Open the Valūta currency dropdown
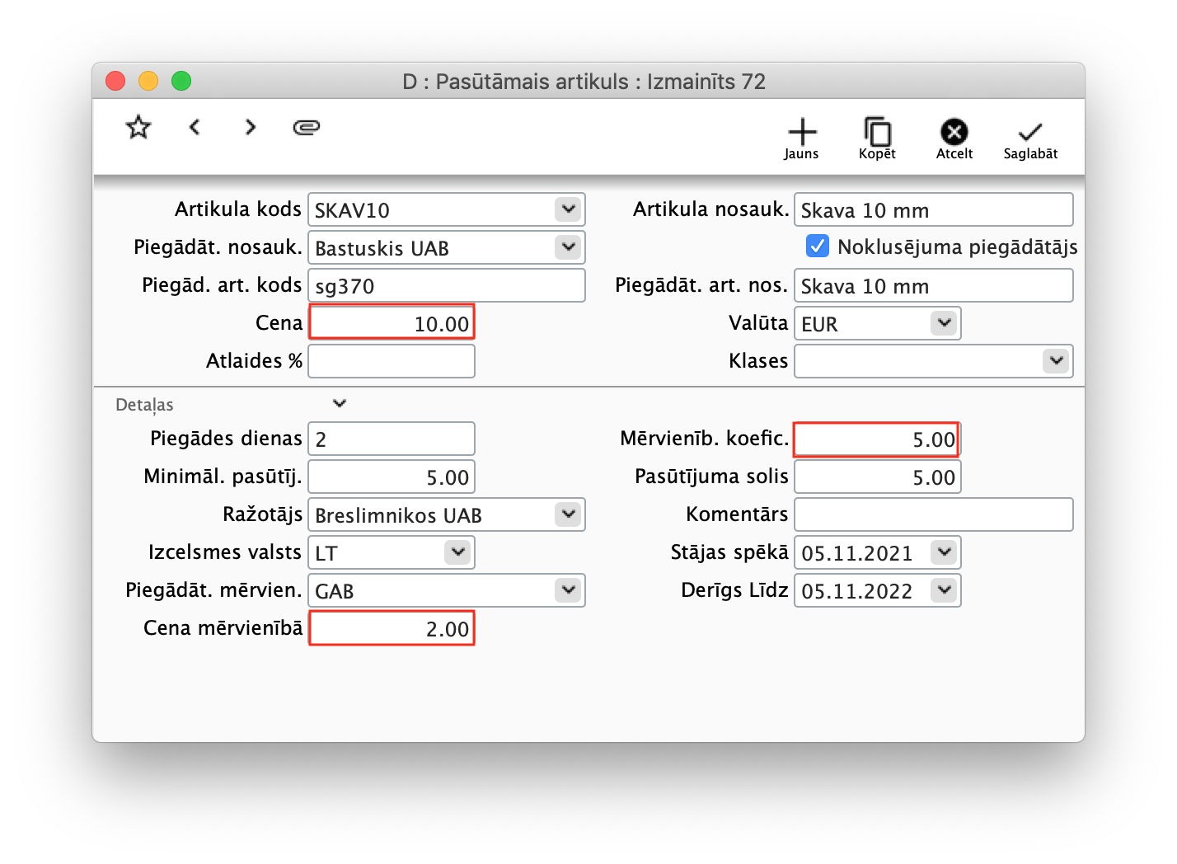This screenshot has width=1177, height=864. tap(943, 323)
